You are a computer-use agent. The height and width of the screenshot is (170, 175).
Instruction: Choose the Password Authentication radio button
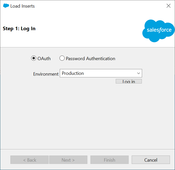coord(62,59)
